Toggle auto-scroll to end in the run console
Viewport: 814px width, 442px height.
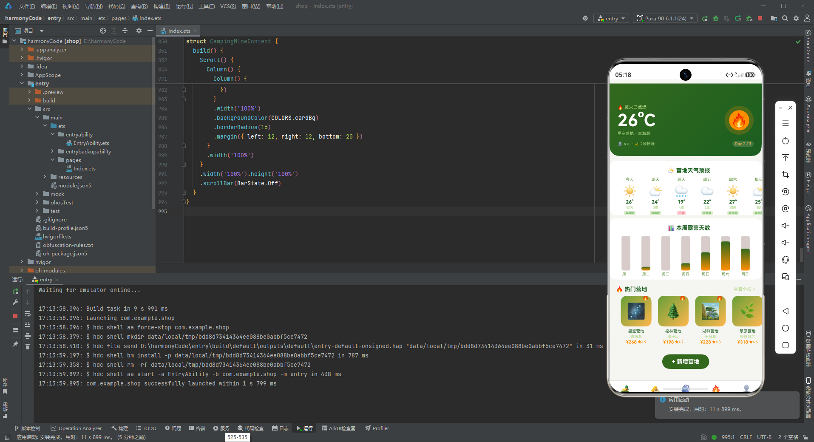click(28, 325)
